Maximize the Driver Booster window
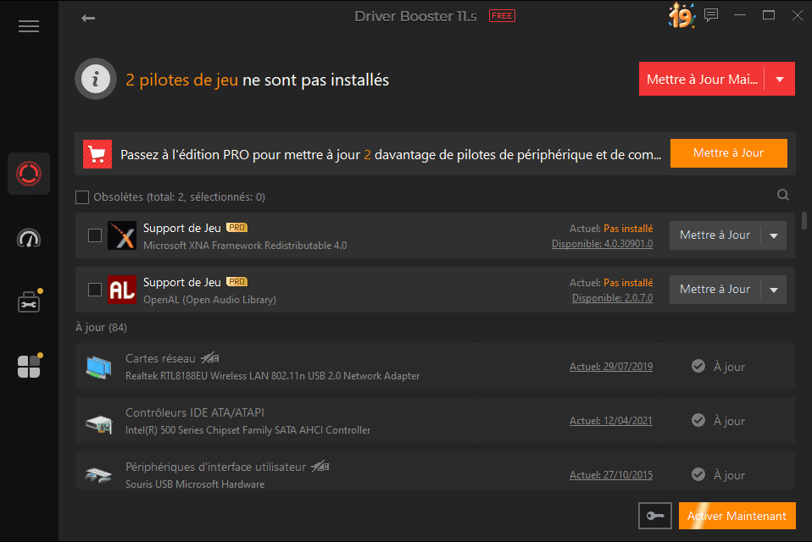812x542 pixels. click(x=769, y=15)
